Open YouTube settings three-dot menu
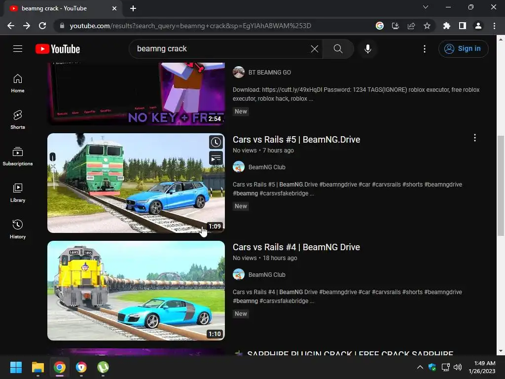 point(425,49)
